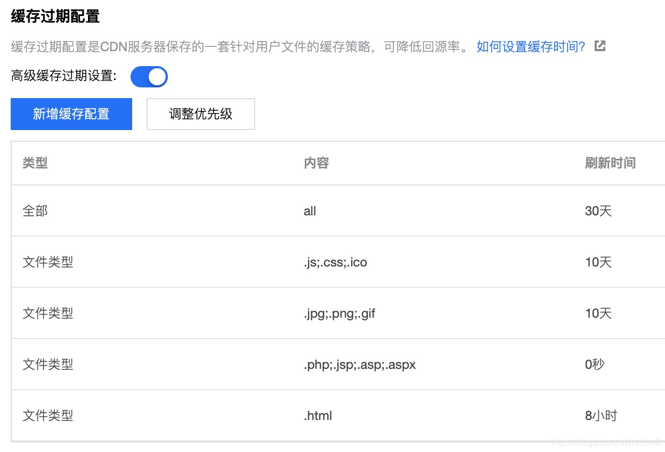
Task: Click the 30天 refresh time value
Action: 598,211
